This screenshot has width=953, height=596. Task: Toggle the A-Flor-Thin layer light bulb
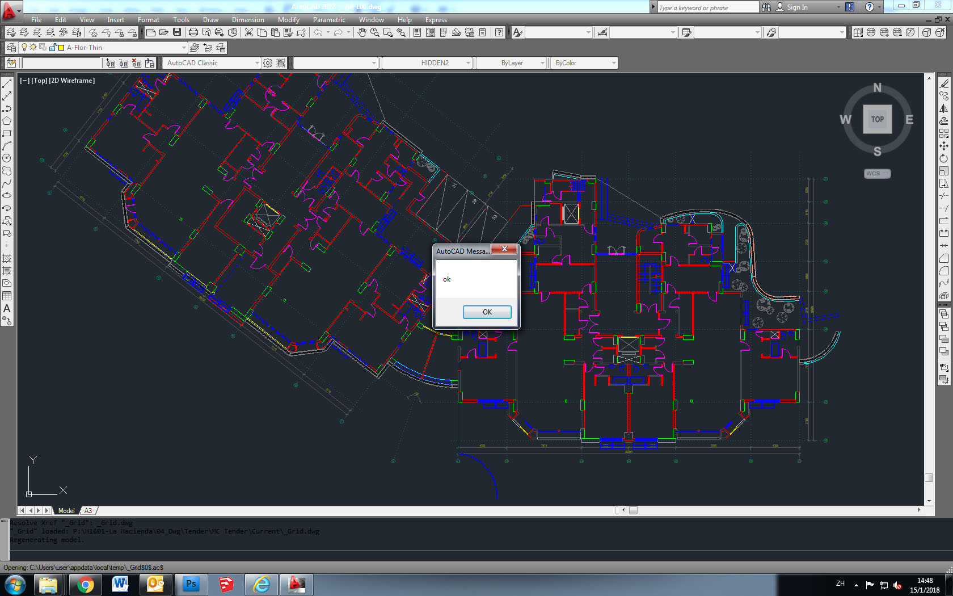[x=25, y=48]
